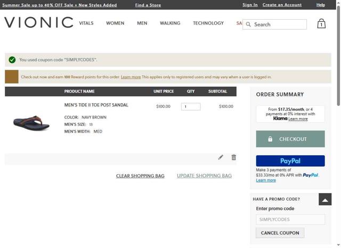Click Klarna Learn more link
This screenshot has width=341, height=248.
(298, 119)
